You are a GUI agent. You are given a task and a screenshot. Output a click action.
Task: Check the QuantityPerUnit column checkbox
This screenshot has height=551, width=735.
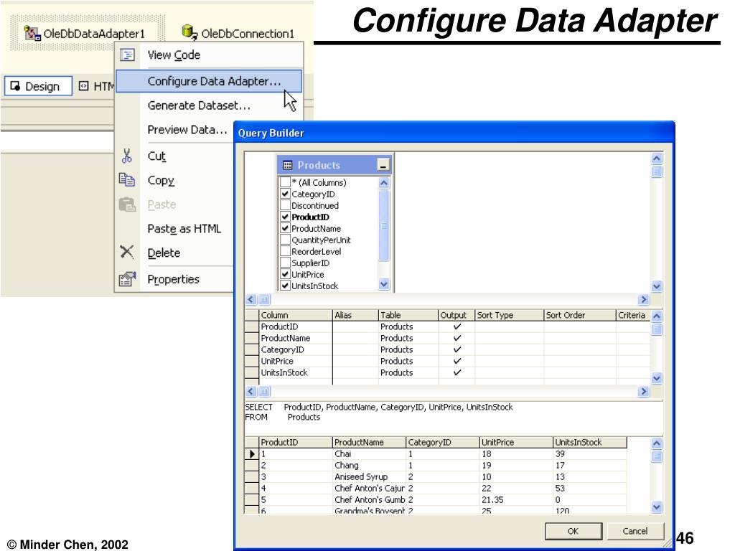[x=285, y=240]
